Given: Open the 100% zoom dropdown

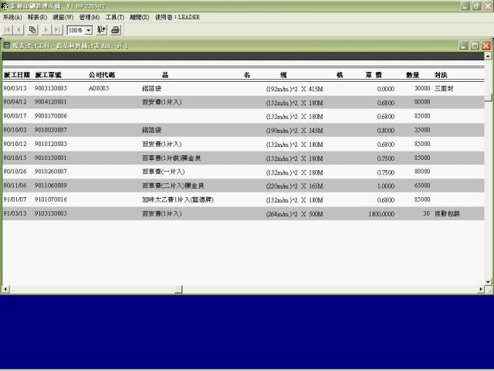Looking at the screenshot, I should coord(88,30).
